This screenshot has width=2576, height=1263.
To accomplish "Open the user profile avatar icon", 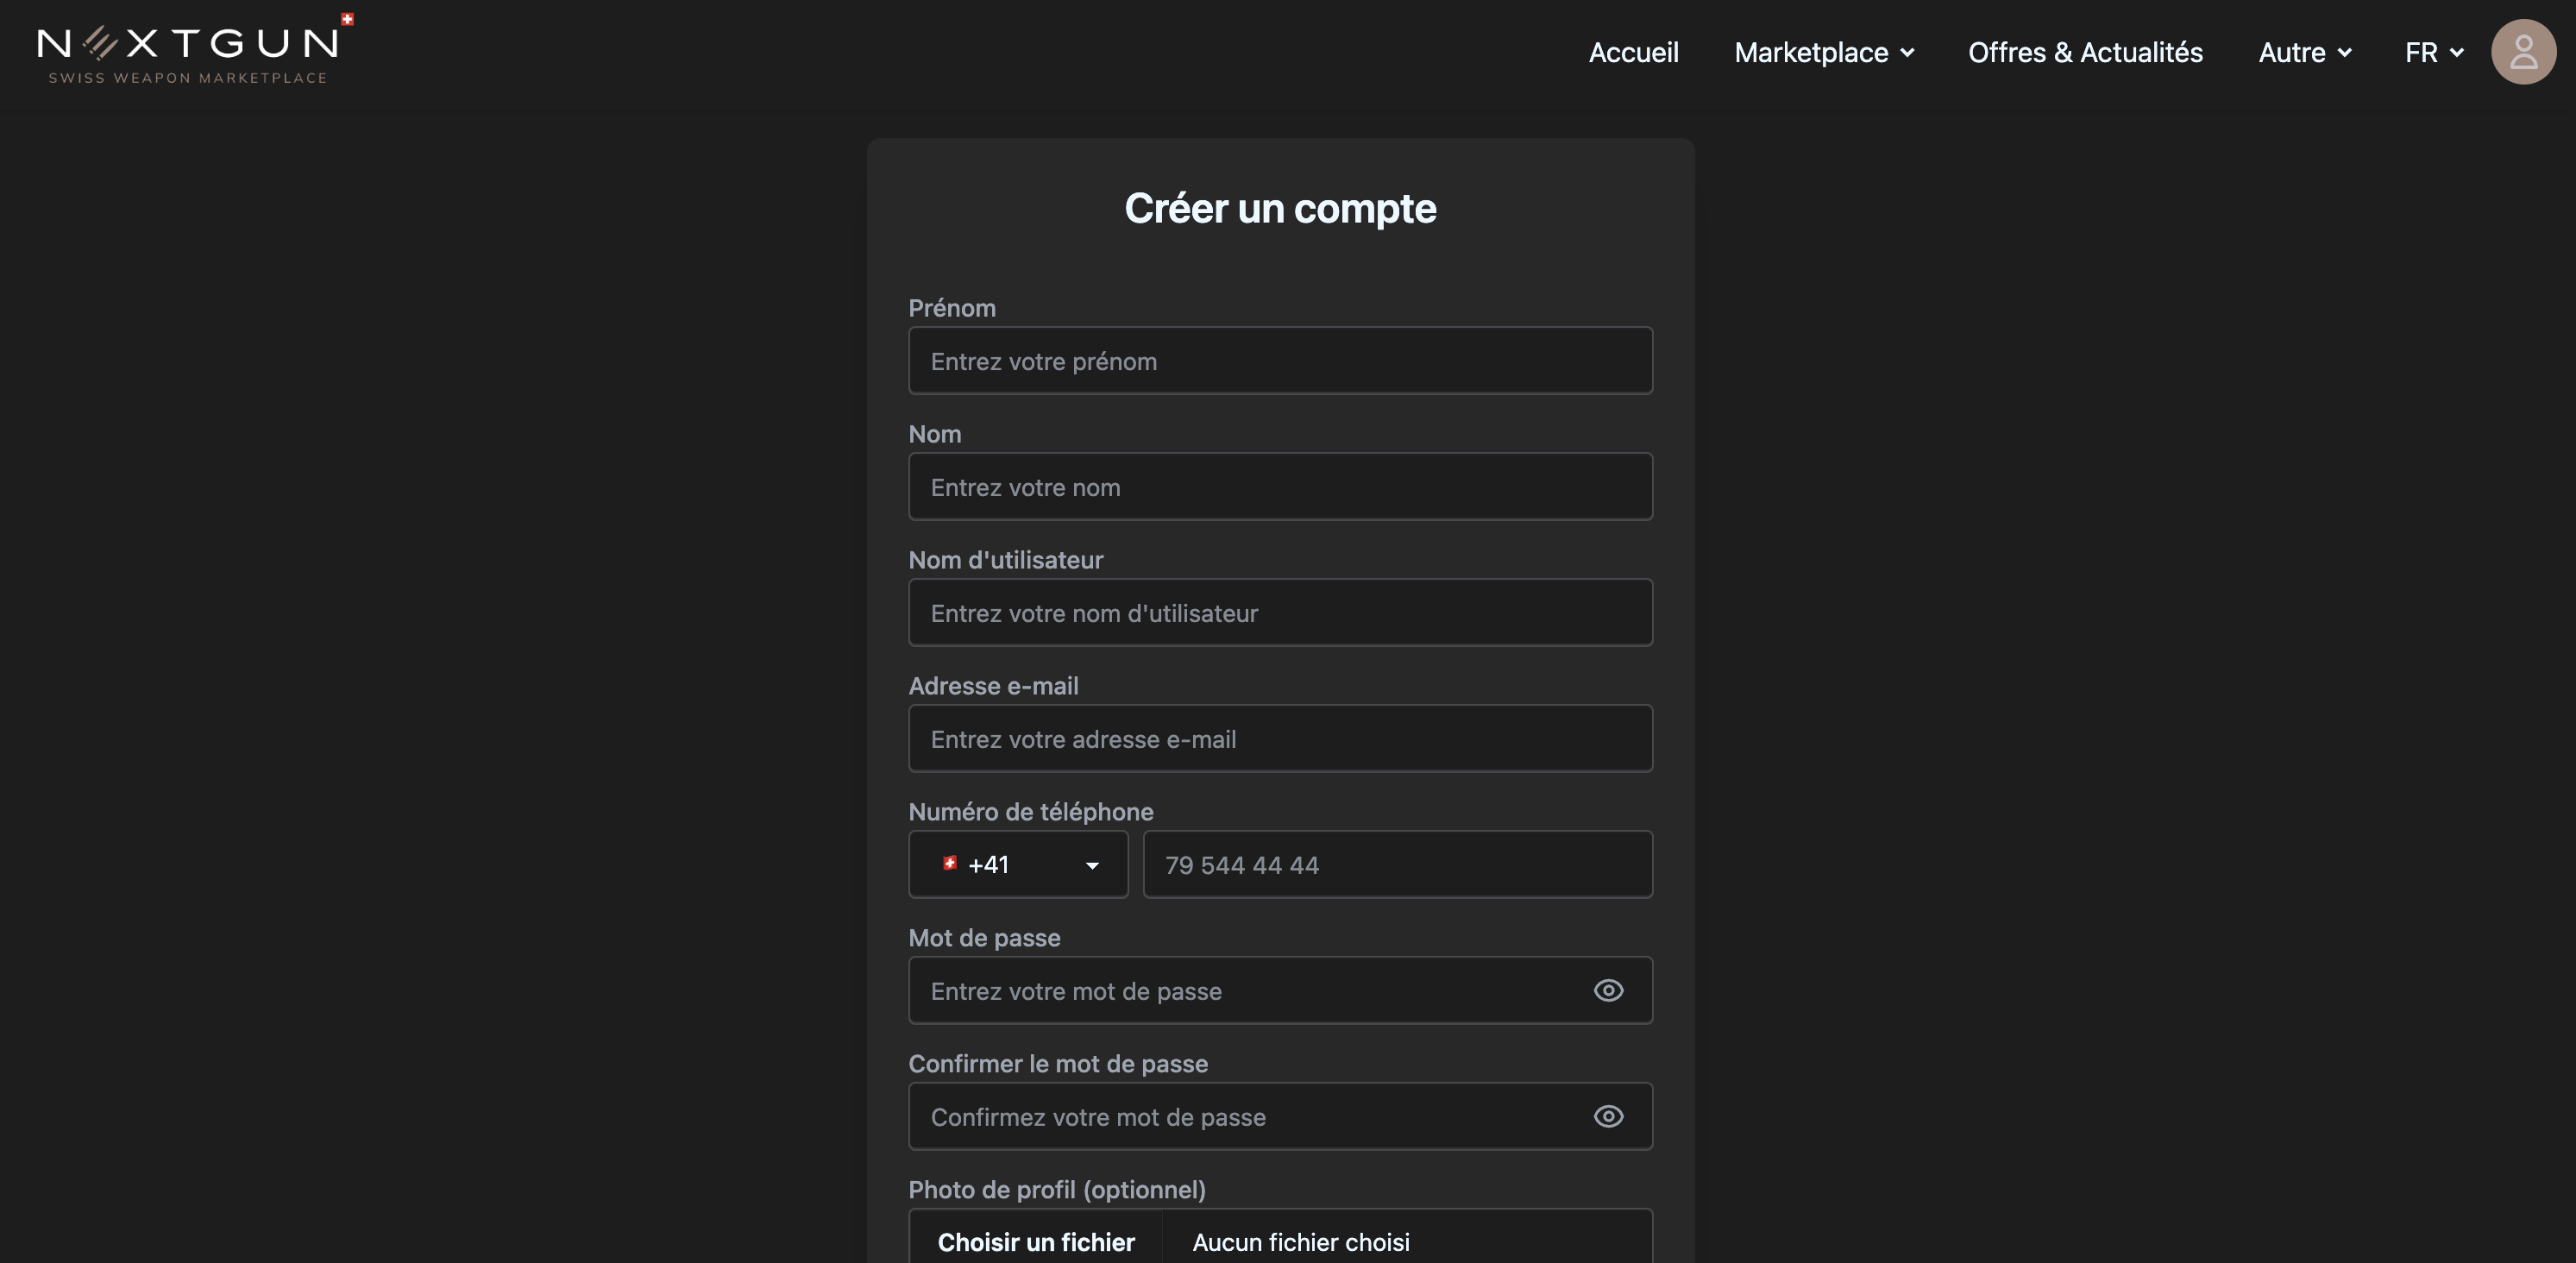I will pyautogui.click(x=2523, y=52).
